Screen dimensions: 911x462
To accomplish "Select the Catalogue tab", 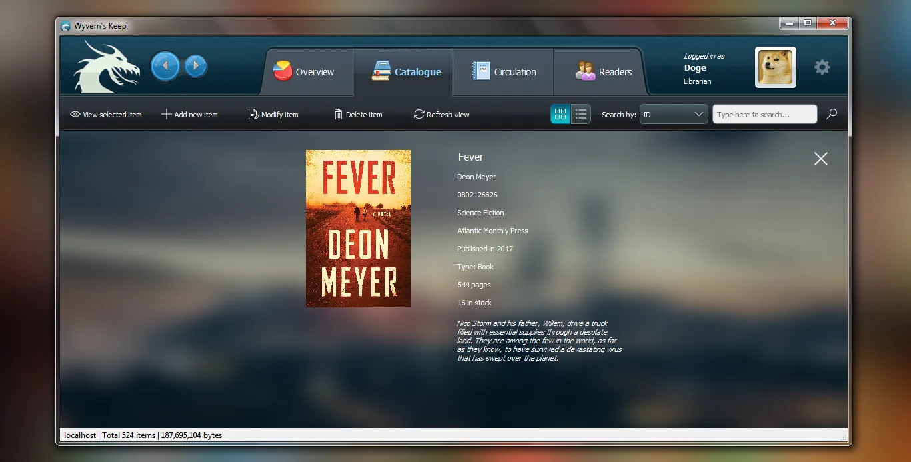I will point(407,72).
